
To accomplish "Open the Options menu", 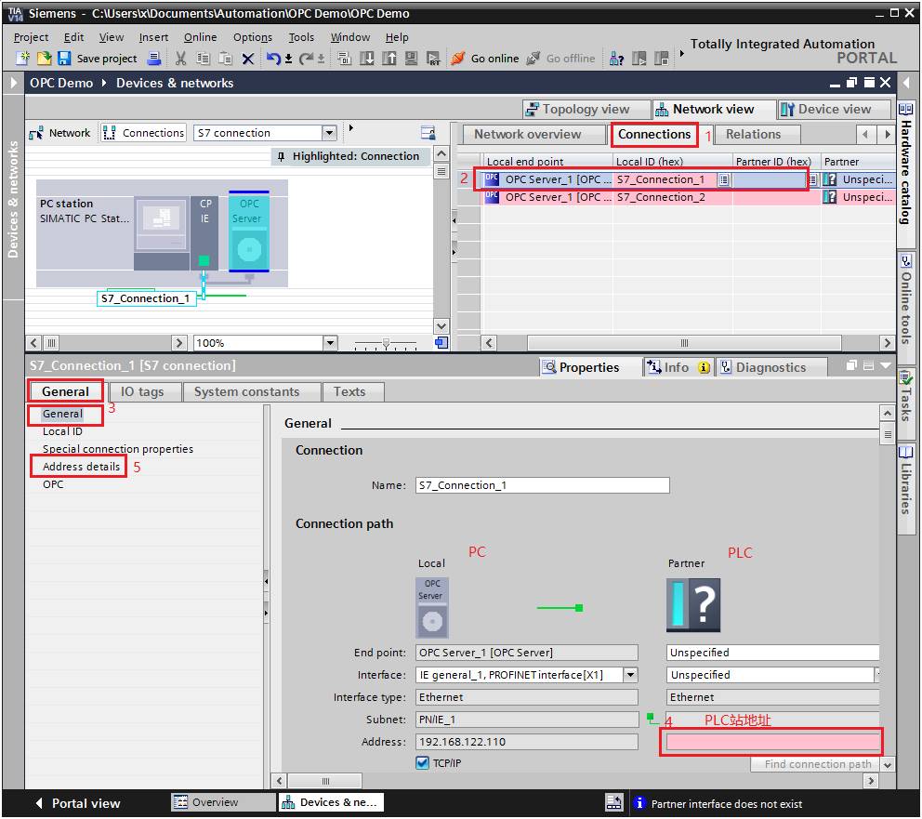I will (x=253, y=37).
